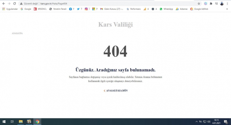Open the Microsoft logo bookmark

point(95,9)
